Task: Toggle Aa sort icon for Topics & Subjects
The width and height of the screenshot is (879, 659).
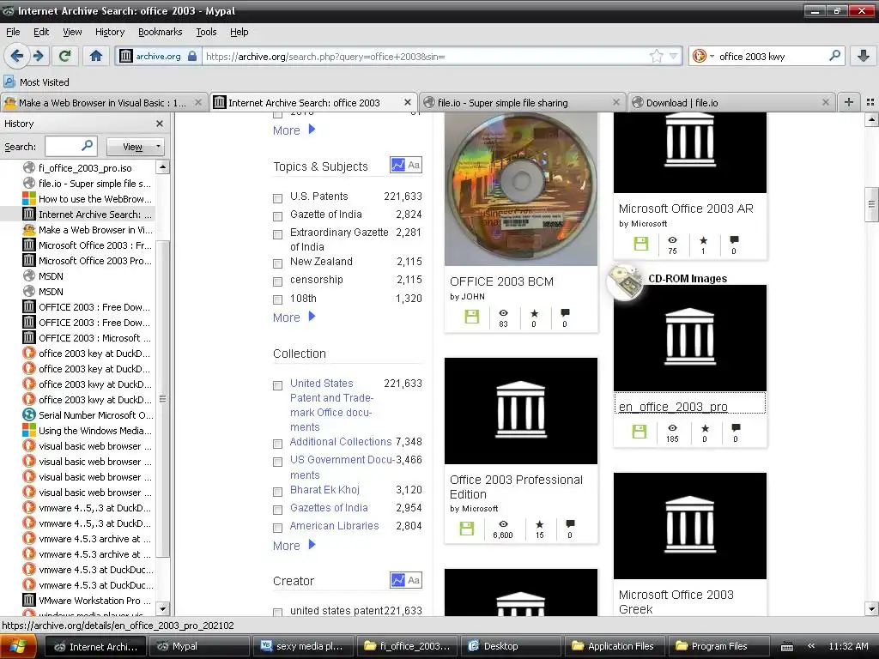Action: click(414, 166)
